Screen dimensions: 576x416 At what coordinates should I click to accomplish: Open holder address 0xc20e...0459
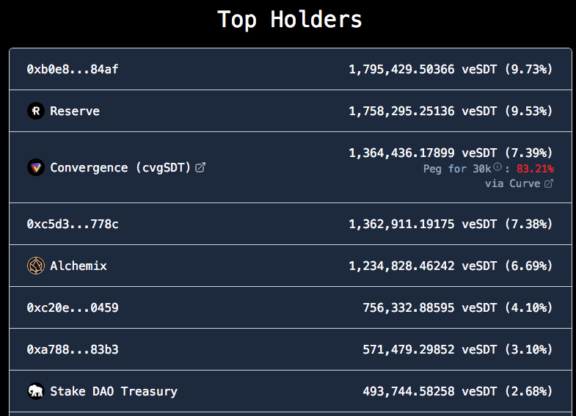(73, 307)
